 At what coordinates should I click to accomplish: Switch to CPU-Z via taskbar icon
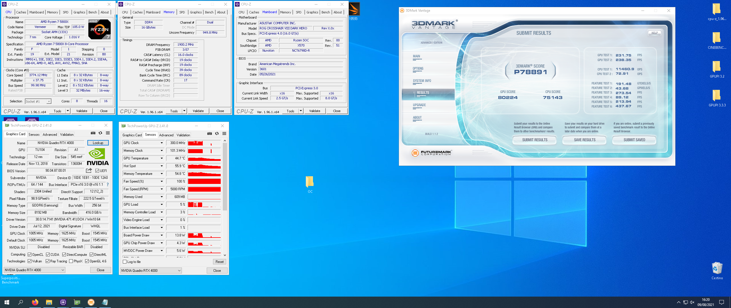[63, 302]
